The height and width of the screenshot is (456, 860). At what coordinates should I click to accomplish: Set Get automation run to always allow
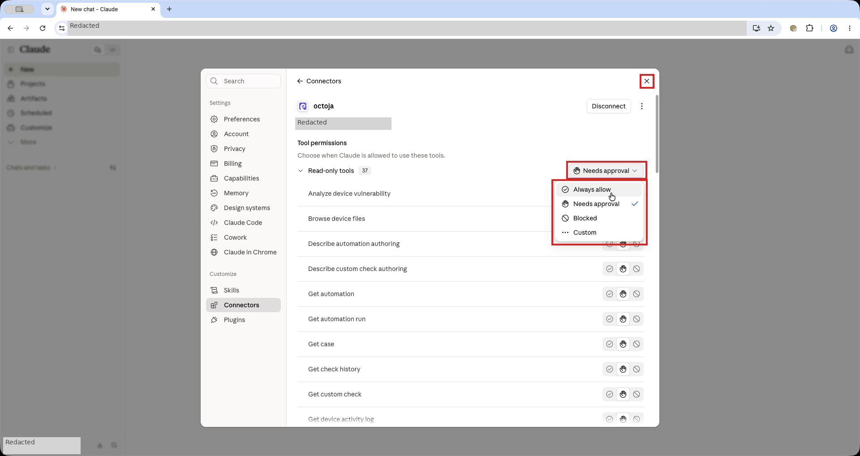(x=609, y=319)
